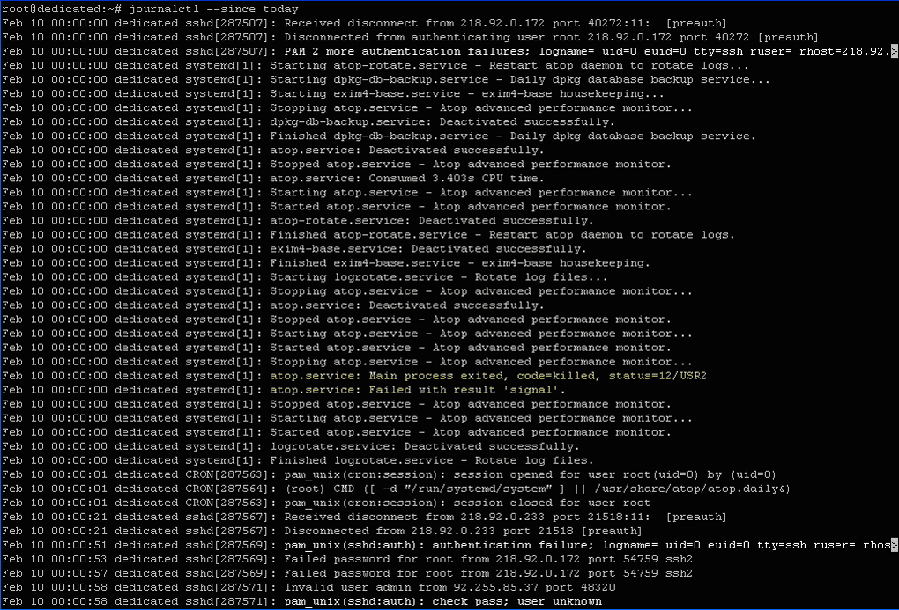Click the CRON 'session opened for user root' line
The image size is (899, 610).
click(529, 474)
